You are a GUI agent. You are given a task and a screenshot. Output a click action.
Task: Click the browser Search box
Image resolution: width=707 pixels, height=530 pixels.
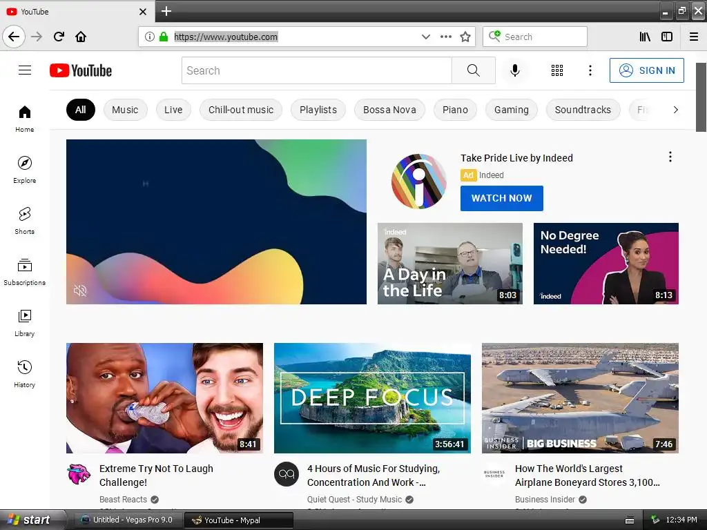[x=535, y=37]
